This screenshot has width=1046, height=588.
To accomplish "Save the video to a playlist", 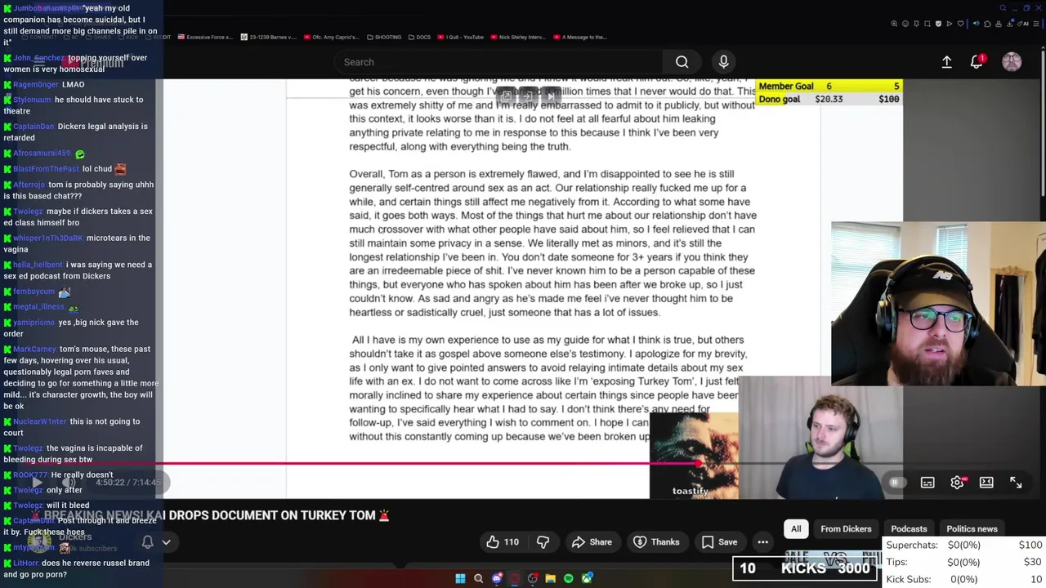I will click(719, 542).
